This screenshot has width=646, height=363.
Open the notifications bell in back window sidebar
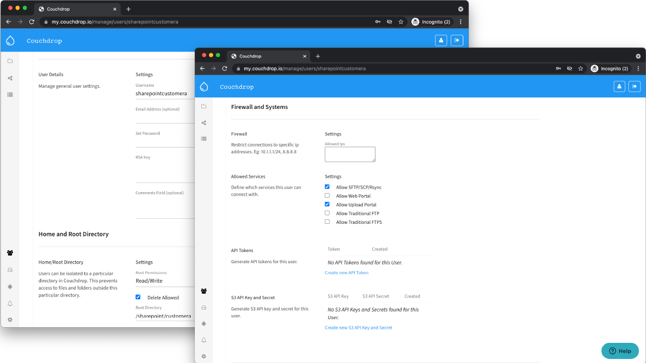(10, 304)
